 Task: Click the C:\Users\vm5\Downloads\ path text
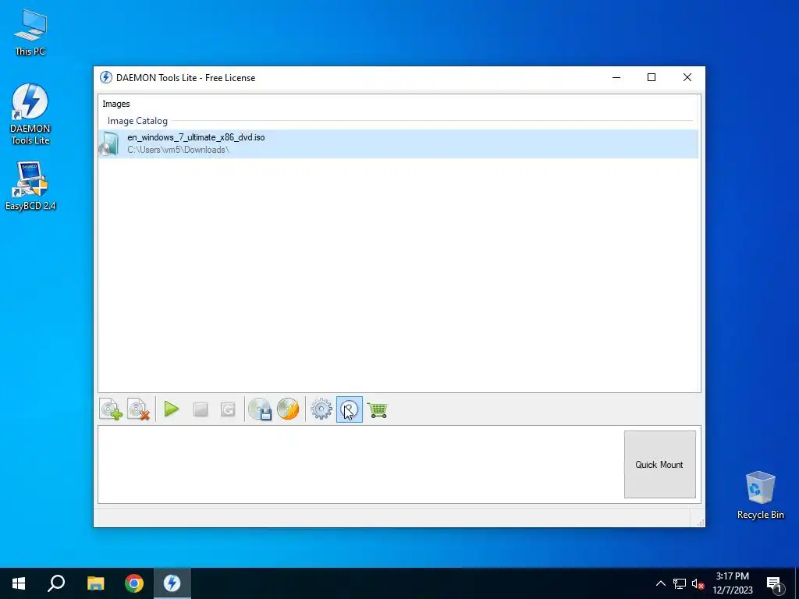tap(179, 150)
